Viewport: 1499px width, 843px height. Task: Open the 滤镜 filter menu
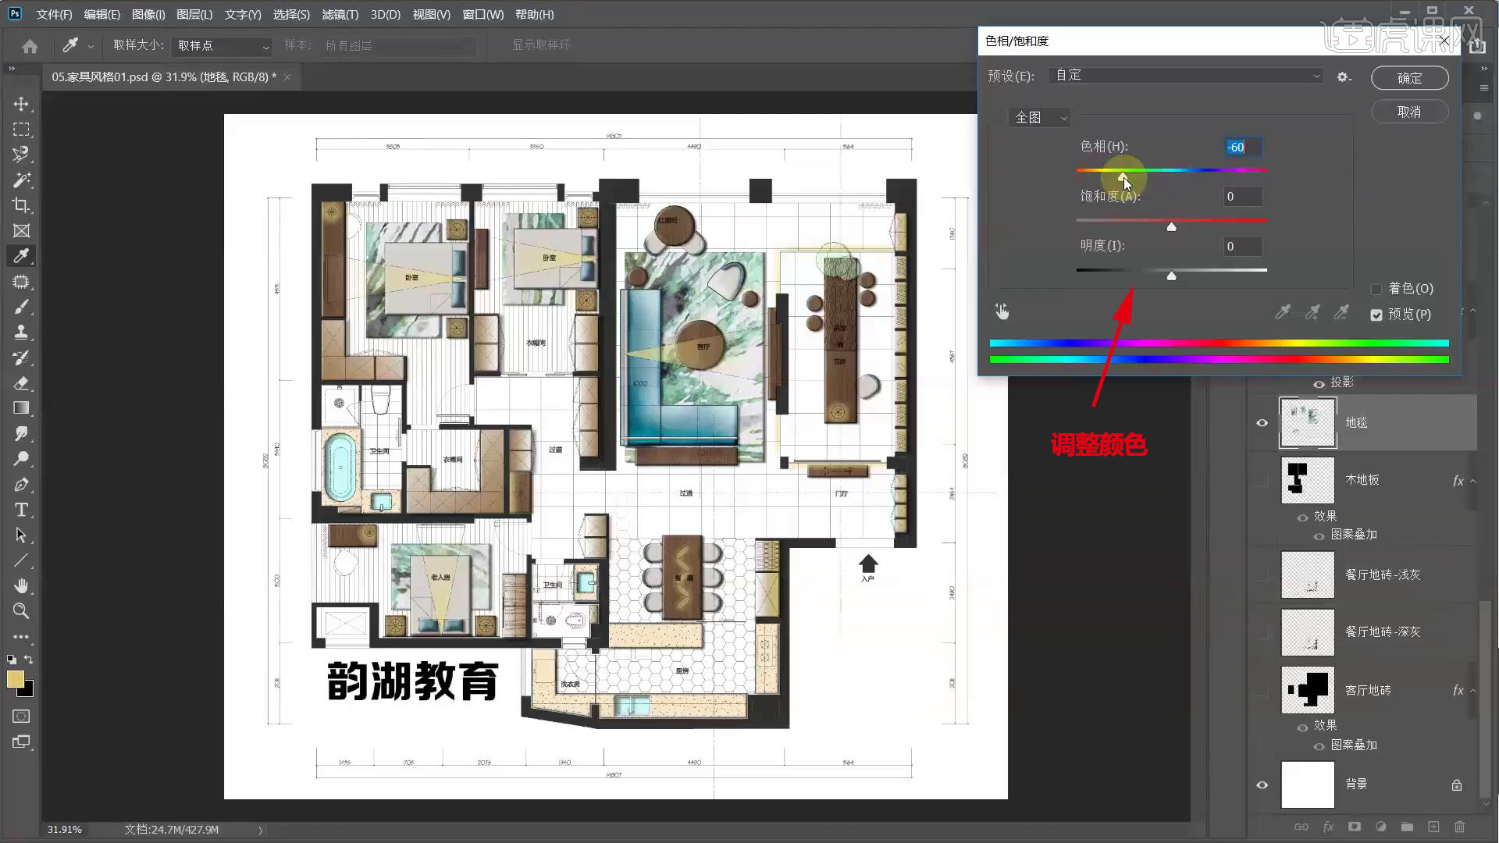tap(340, 14)
